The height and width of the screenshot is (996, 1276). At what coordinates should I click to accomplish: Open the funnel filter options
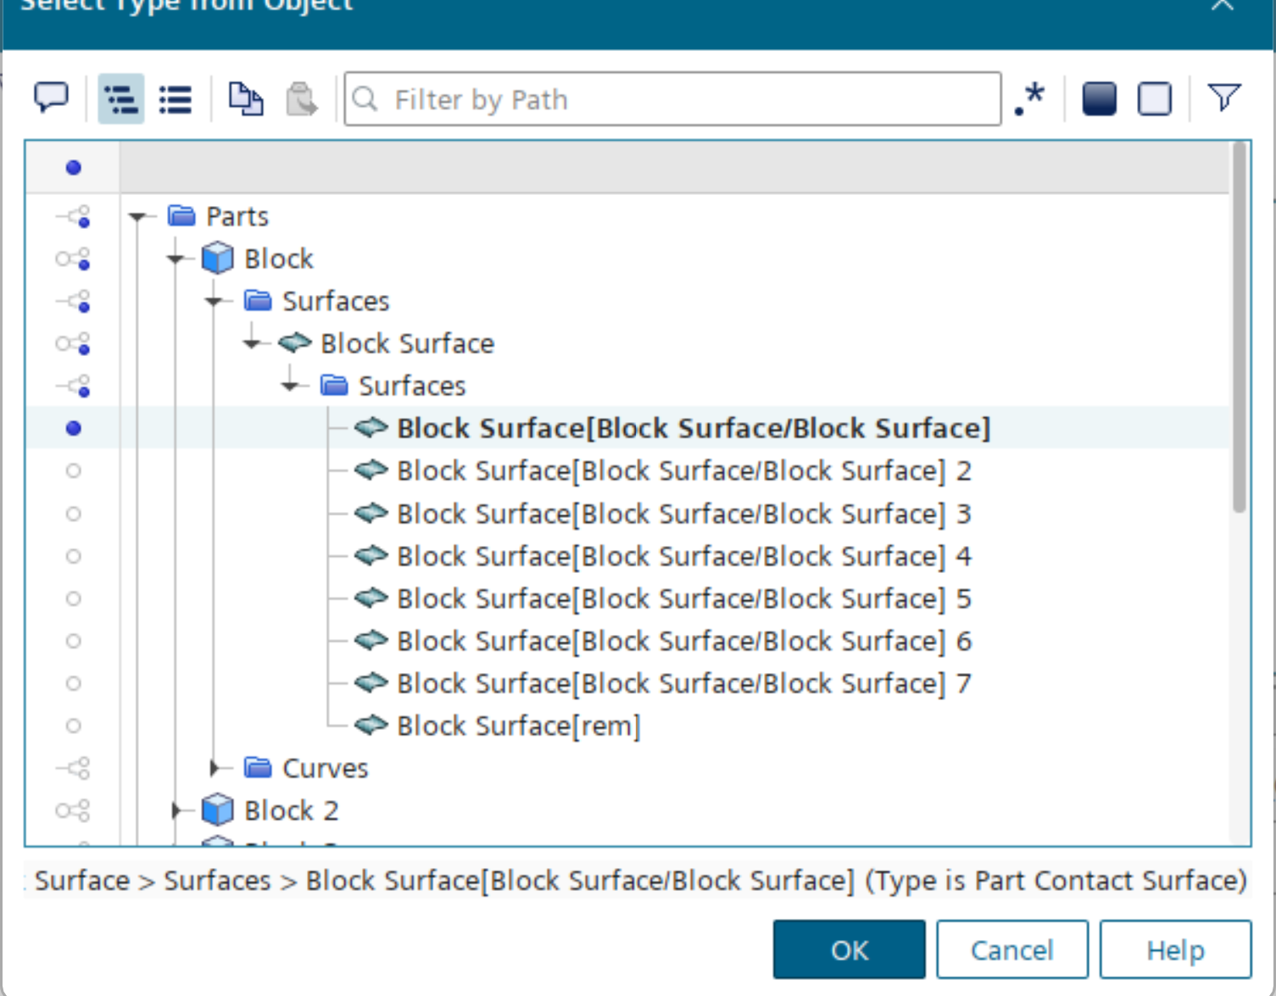coord(1223,97)
